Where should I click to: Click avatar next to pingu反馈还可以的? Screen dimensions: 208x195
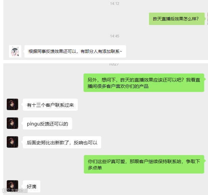point(13,123)
